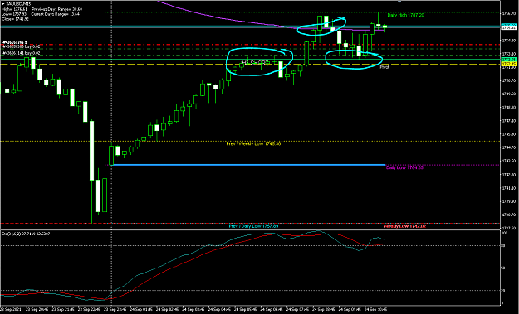Screen dimensions: 519x314
Task: Click the white current price tag on axis
Action: (509, 27)
